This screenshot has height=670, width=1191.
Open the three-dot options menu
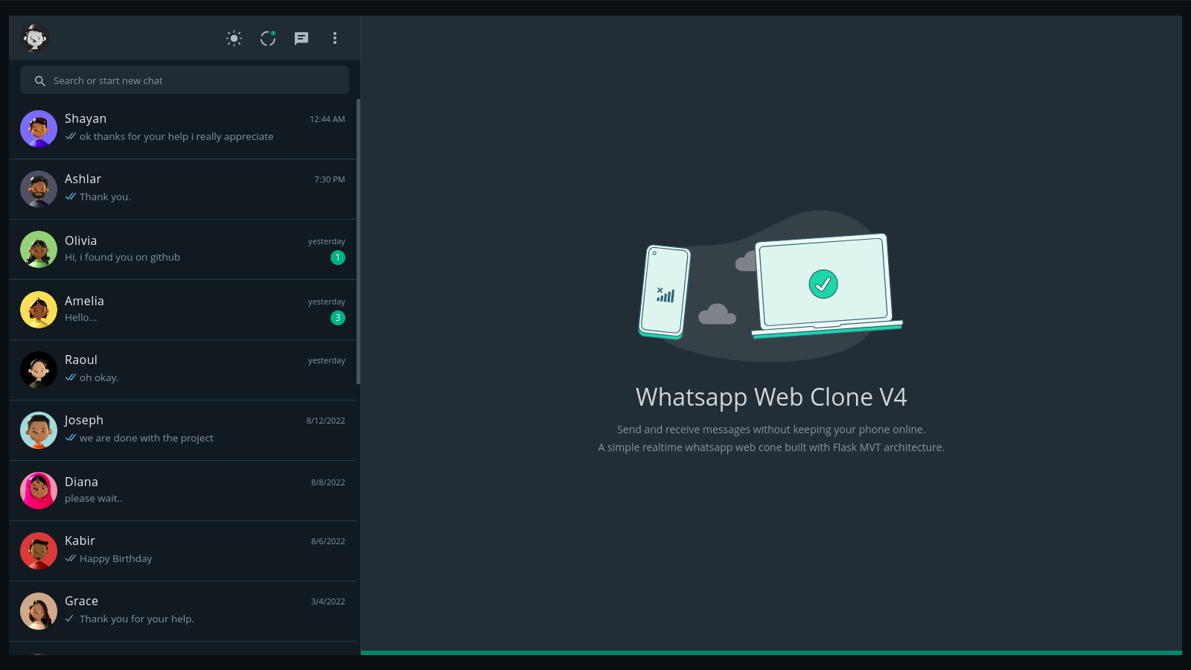(335, 38)
